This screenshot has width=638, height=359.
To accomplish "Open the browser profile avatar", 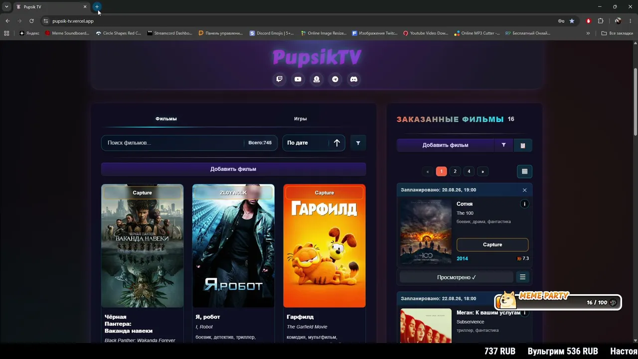I will (618, 21).
